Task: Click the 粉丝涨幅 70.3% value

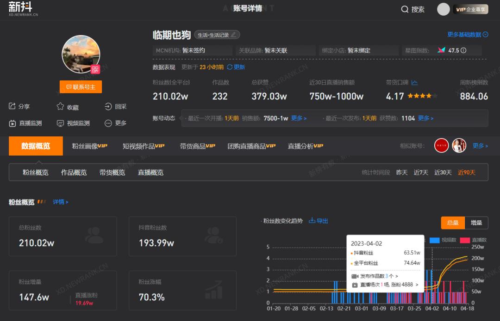Action: (x=151, y=297)
